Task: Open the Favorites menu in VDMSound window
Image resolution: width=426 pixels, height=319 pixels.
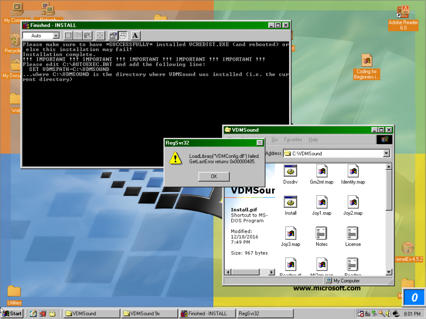Action: (x=293, y=140)
